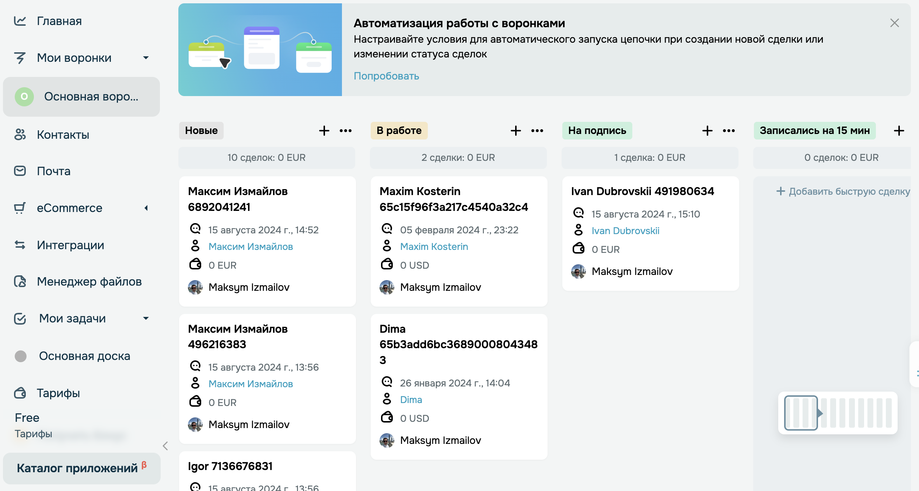This screenshot has width=919, height=491.
Task: Click plus icon in На подпись column
Action: coord(707,131)
